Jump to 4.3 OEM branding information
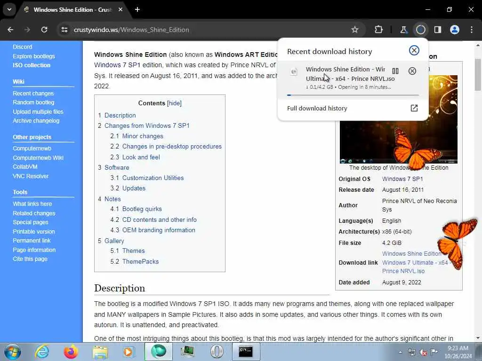This screenshot has height=361, width=482. pos(153,230)
